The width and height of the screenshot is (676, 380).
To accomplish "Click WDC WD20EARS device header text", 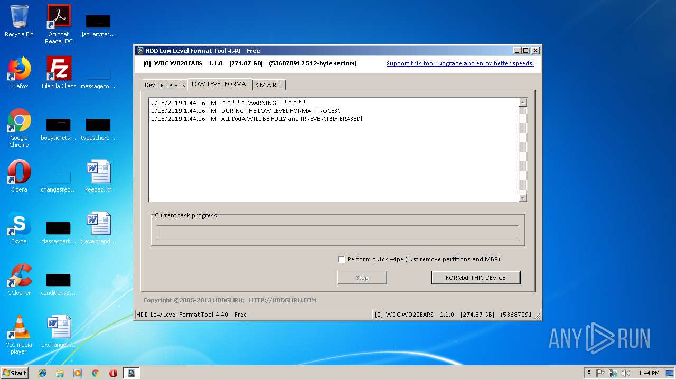I will point(250,63).
